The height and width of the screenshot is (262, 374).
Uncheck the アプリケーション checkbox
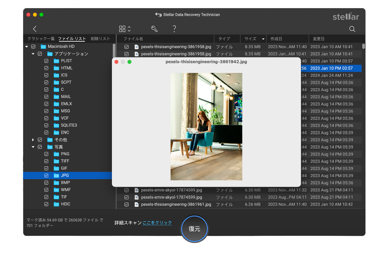(40, 54)
